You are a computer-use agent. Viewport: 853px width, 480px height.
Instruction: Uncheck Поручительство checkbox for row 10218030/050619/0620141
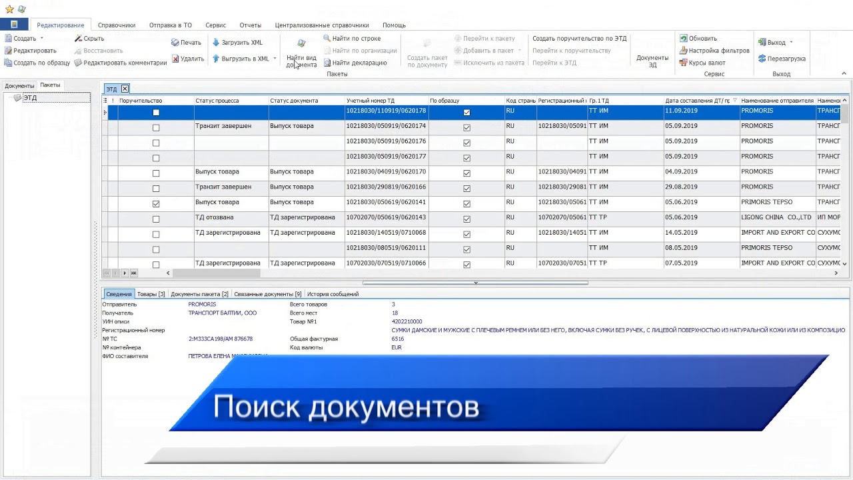(x=156, y=204)
